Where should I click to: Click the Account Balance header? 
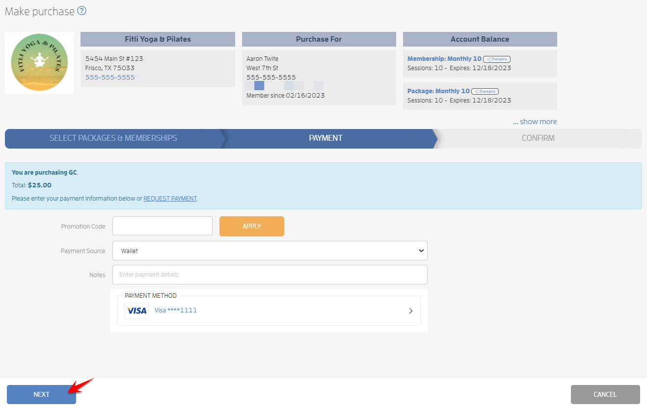(480, 39)
